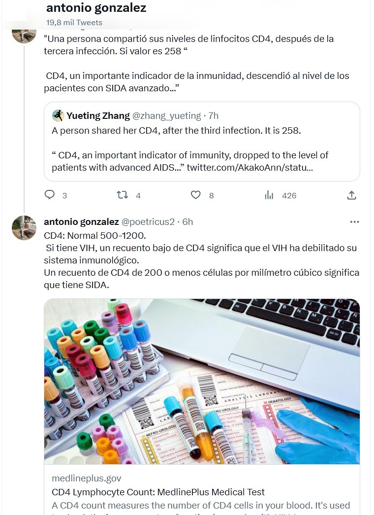Click antonio gonzalez name in second tweet
Screen dimensions: 374x515
click(x=81, y=222)
